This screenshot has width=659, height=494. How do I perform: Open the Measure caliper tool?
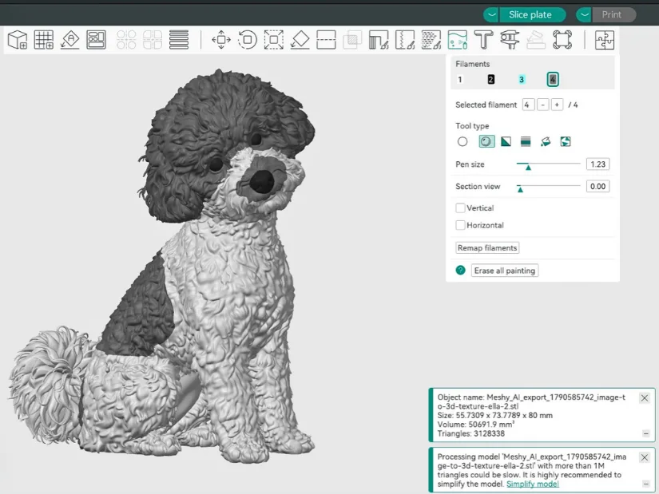tap(510, 39)
